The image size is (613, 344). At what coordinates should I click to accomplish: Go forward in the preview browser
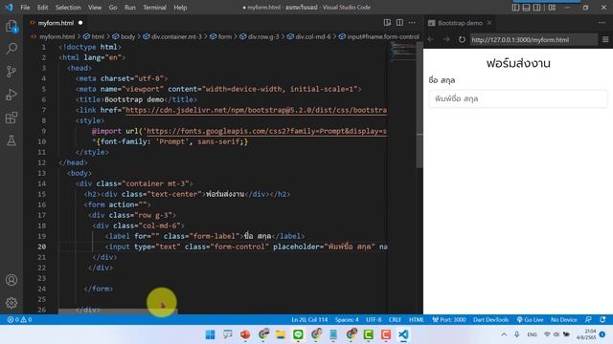446,39
